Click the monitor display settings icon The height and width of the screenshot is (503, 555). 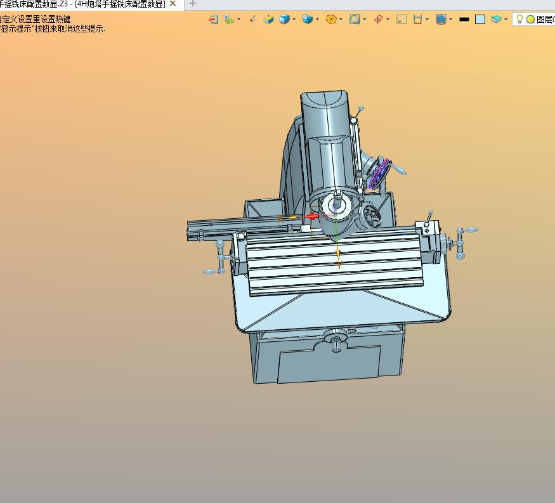point(441,19)
